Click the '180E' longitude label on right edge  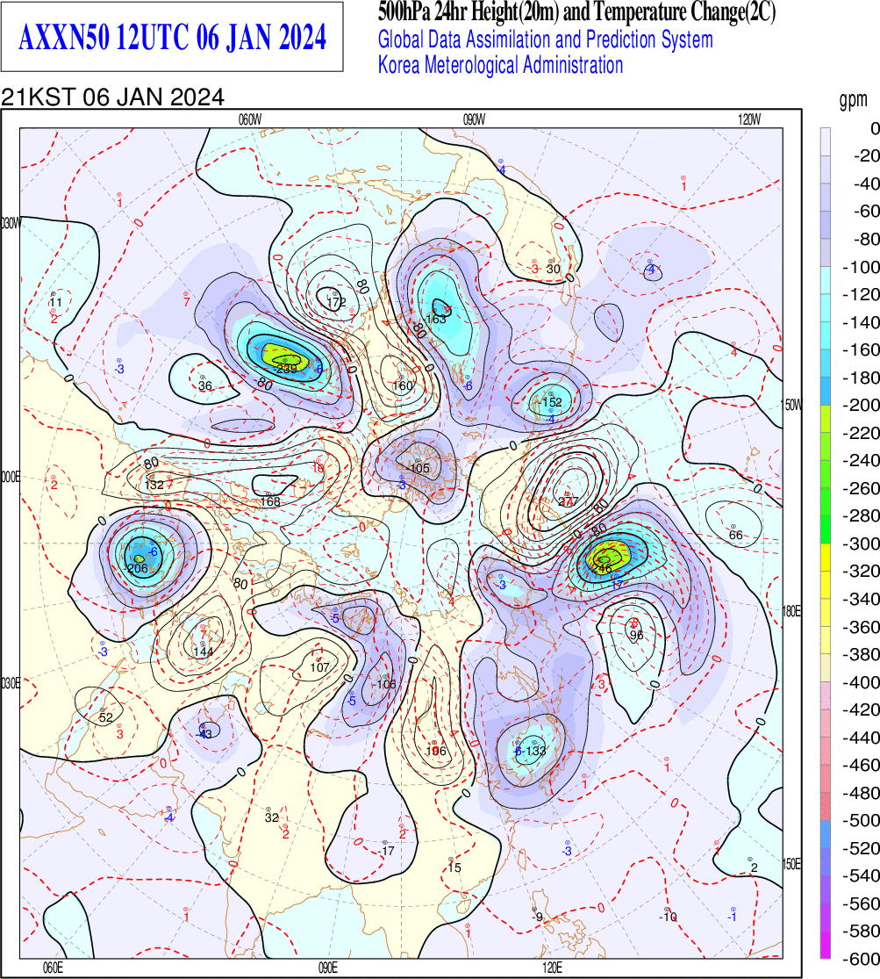point(791,611)
